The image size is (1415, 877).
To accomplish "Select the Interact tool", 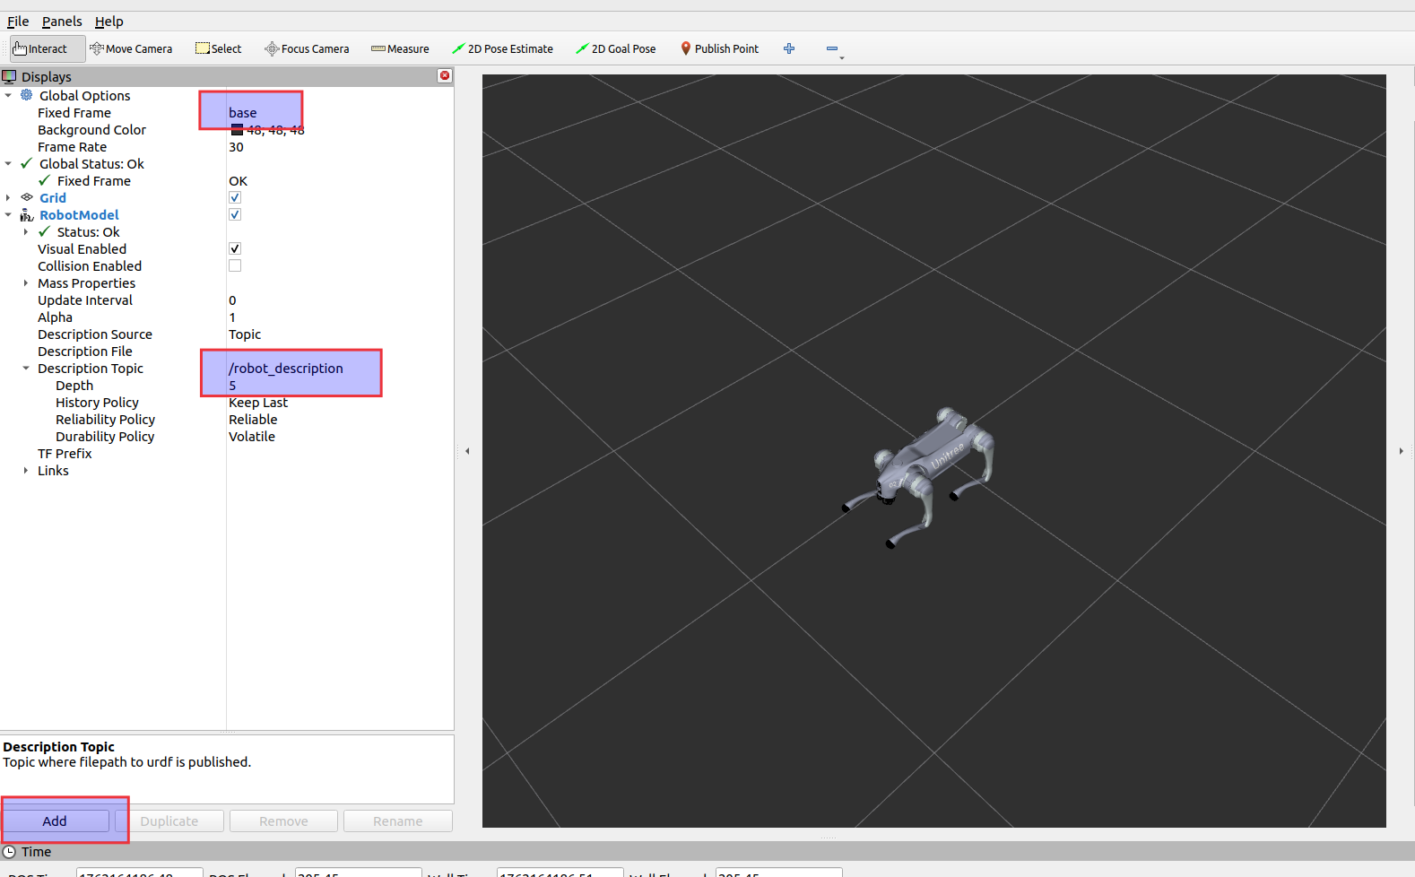I will (48, 48).
